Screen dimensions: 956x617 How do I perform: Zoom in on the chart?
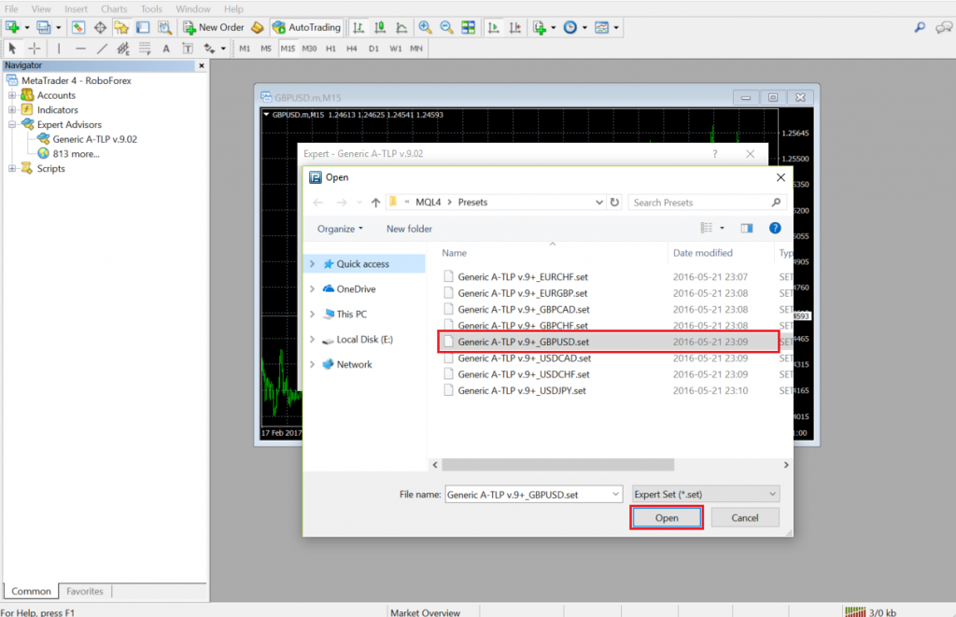click(425, 27)
